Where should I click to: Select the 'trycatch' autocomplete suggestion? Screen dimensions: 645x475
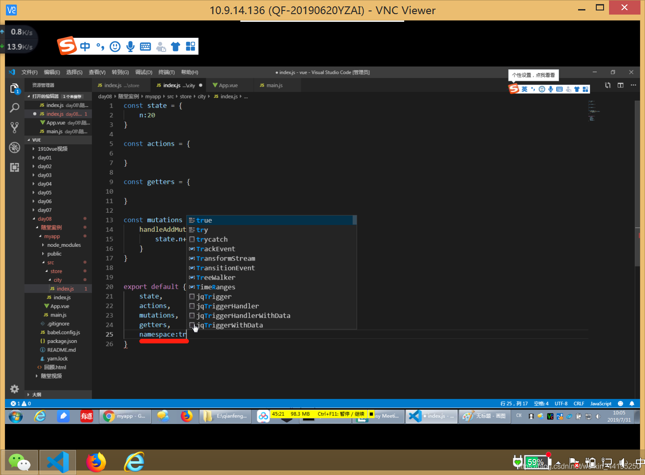[272, 240]
